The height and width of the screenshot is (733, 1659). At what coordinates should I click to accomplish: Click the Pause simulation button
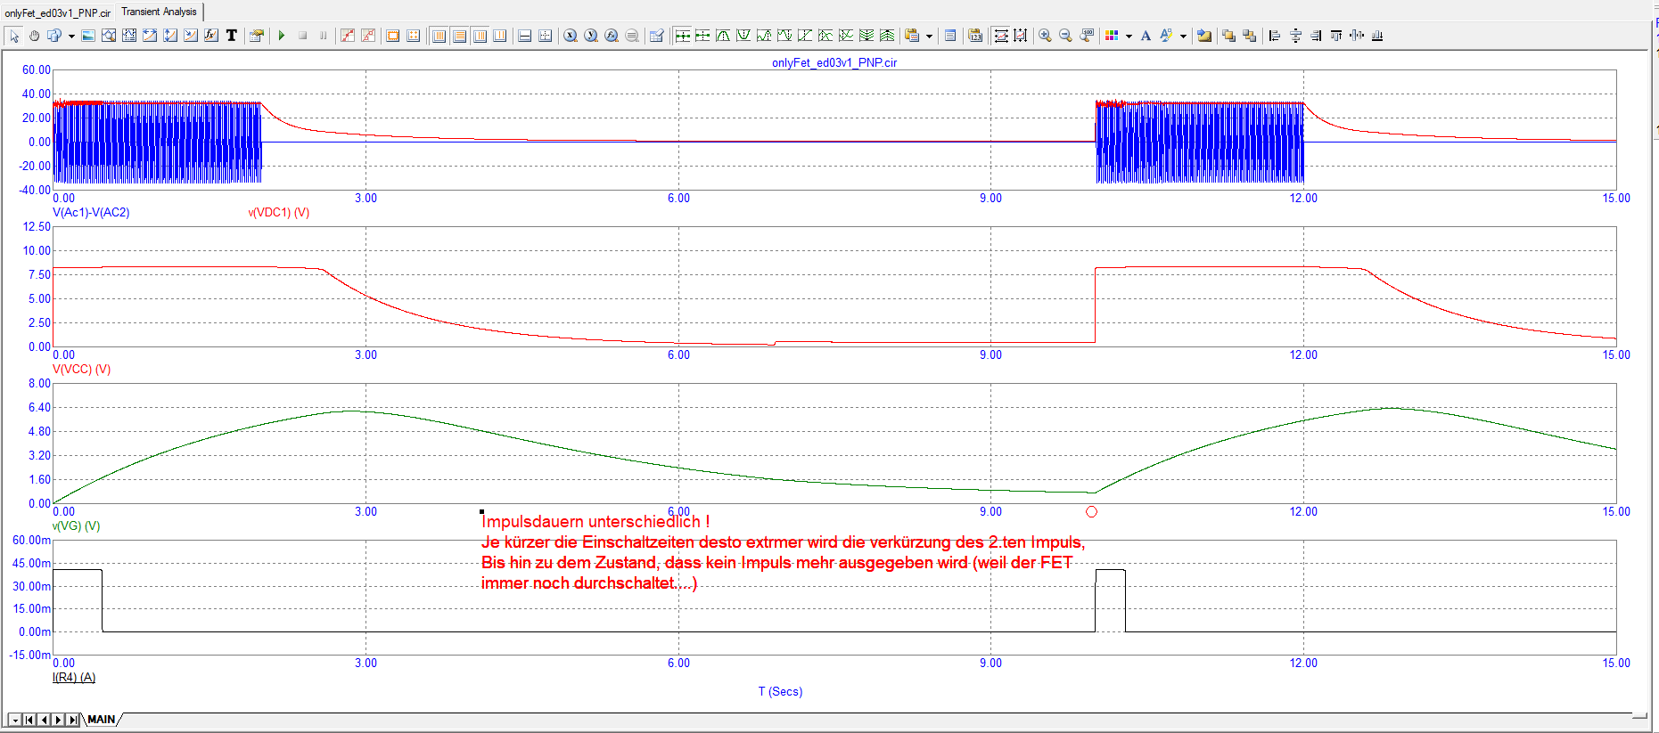coord(323,36)
